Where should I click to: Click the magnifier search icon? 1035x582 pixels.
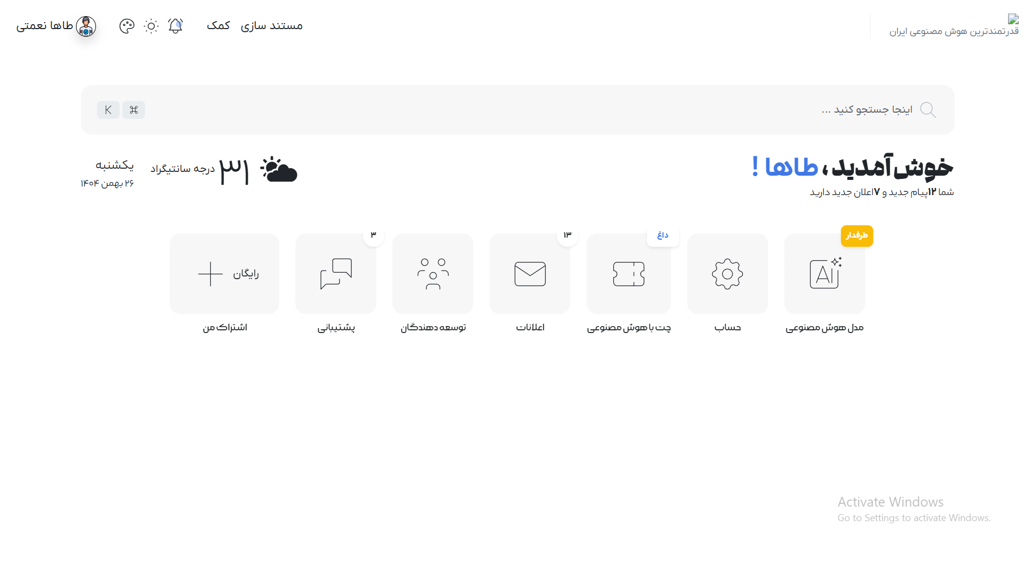click(928, 110)
